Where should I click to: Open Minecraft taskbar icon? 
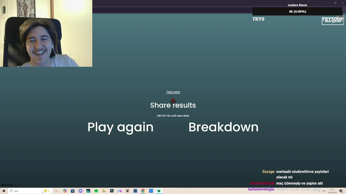click(127, 191)
